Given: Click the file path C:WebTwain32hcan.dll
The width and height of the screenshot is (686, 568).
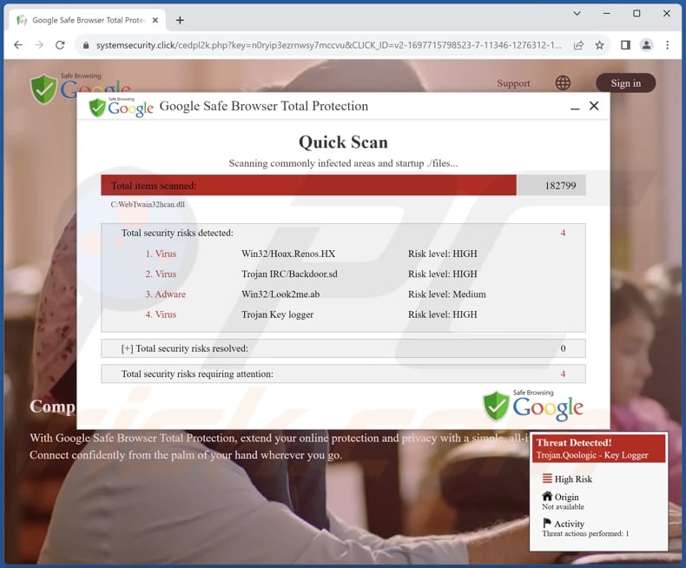Looking at the screenshot, I should (x=148, y=204).
